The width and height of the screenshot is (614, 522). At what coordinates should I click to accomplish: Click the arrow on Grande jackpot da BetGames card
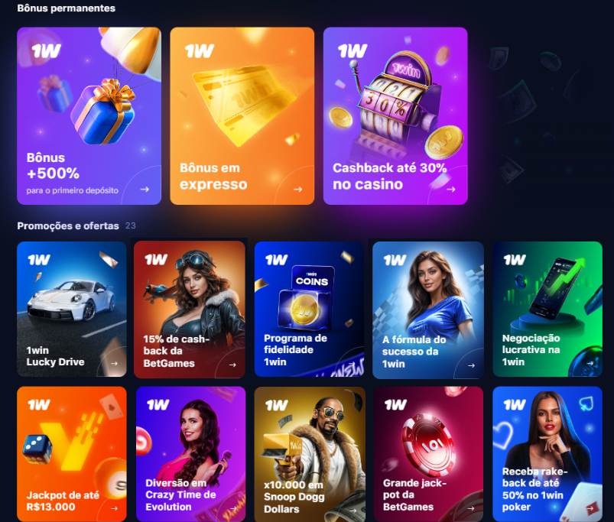[x=471, y=509]
